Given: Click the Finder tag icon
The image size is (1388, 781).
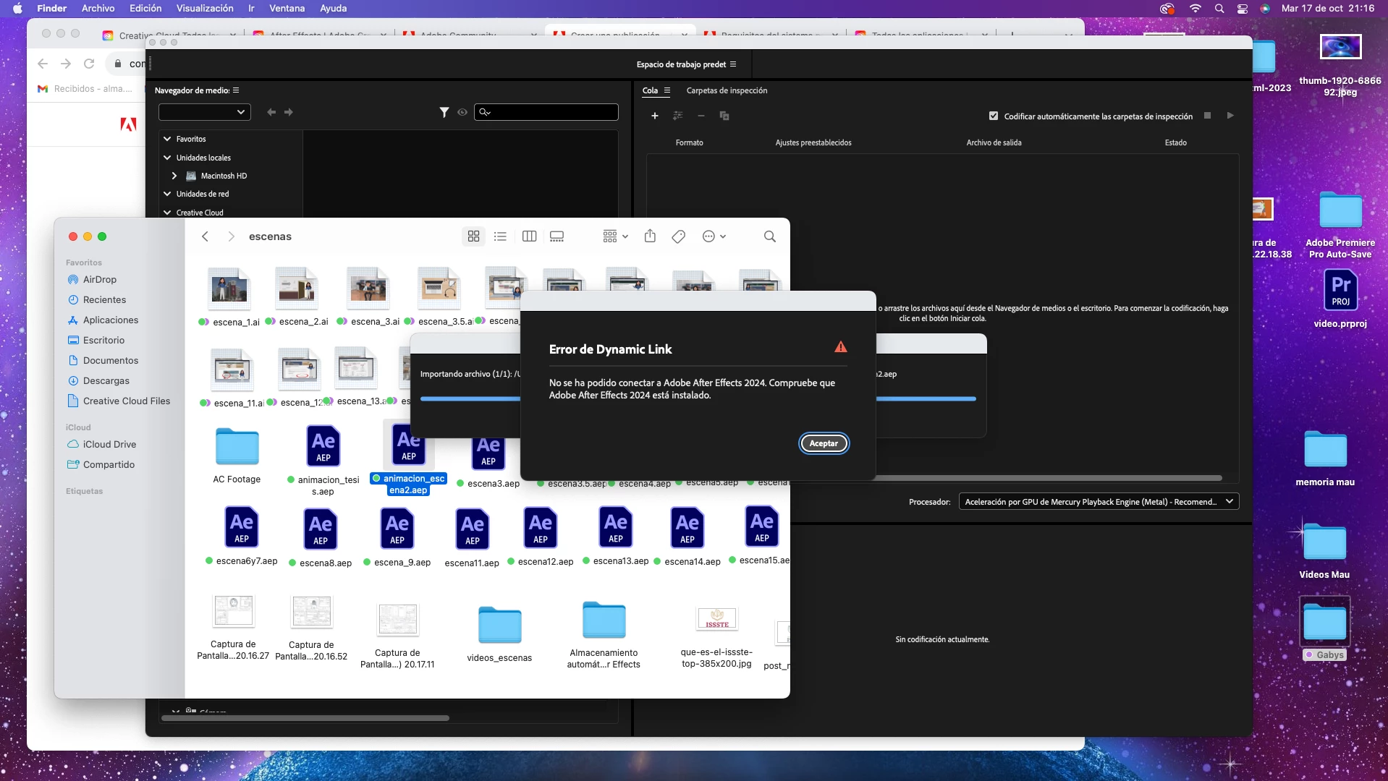Looking at the screenshot, I should [678, 236].
